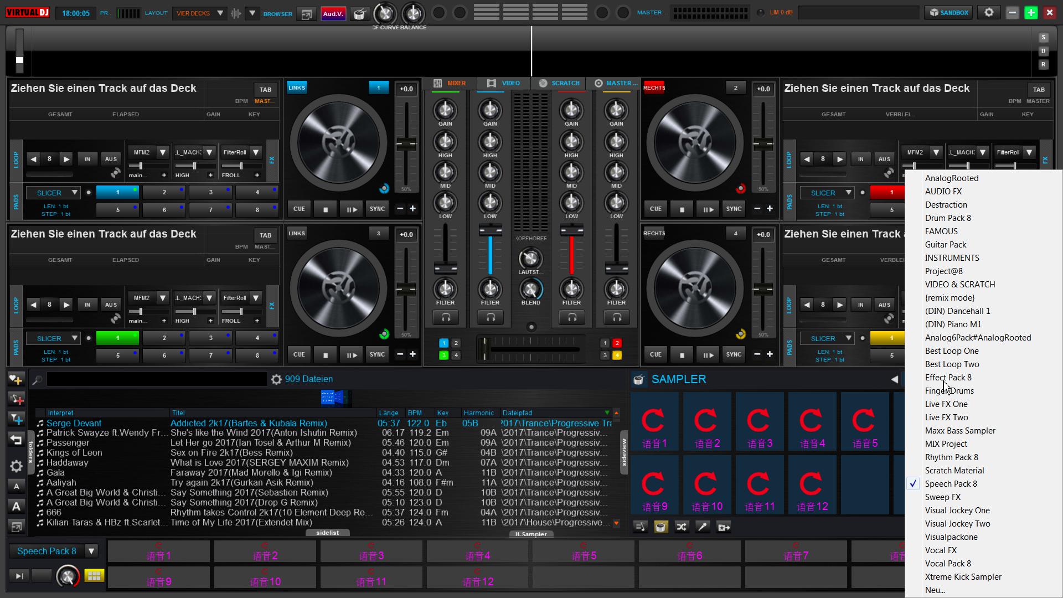Toggle the D button at waveform right edge
Screen dimensions: 1063x598
pyautogui.click(x=1043, y=51)
